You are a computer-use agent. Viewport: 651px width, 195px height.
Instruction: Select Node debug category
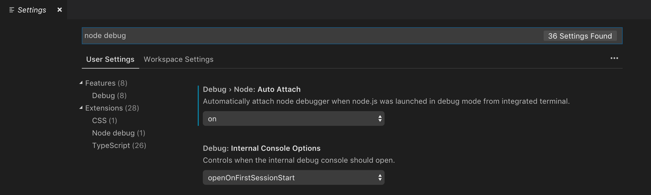click(118, 133)
